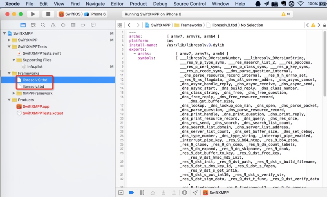Screen dimensions: 327x197
Task: Open the Debug menu
Action: point(160,4)
